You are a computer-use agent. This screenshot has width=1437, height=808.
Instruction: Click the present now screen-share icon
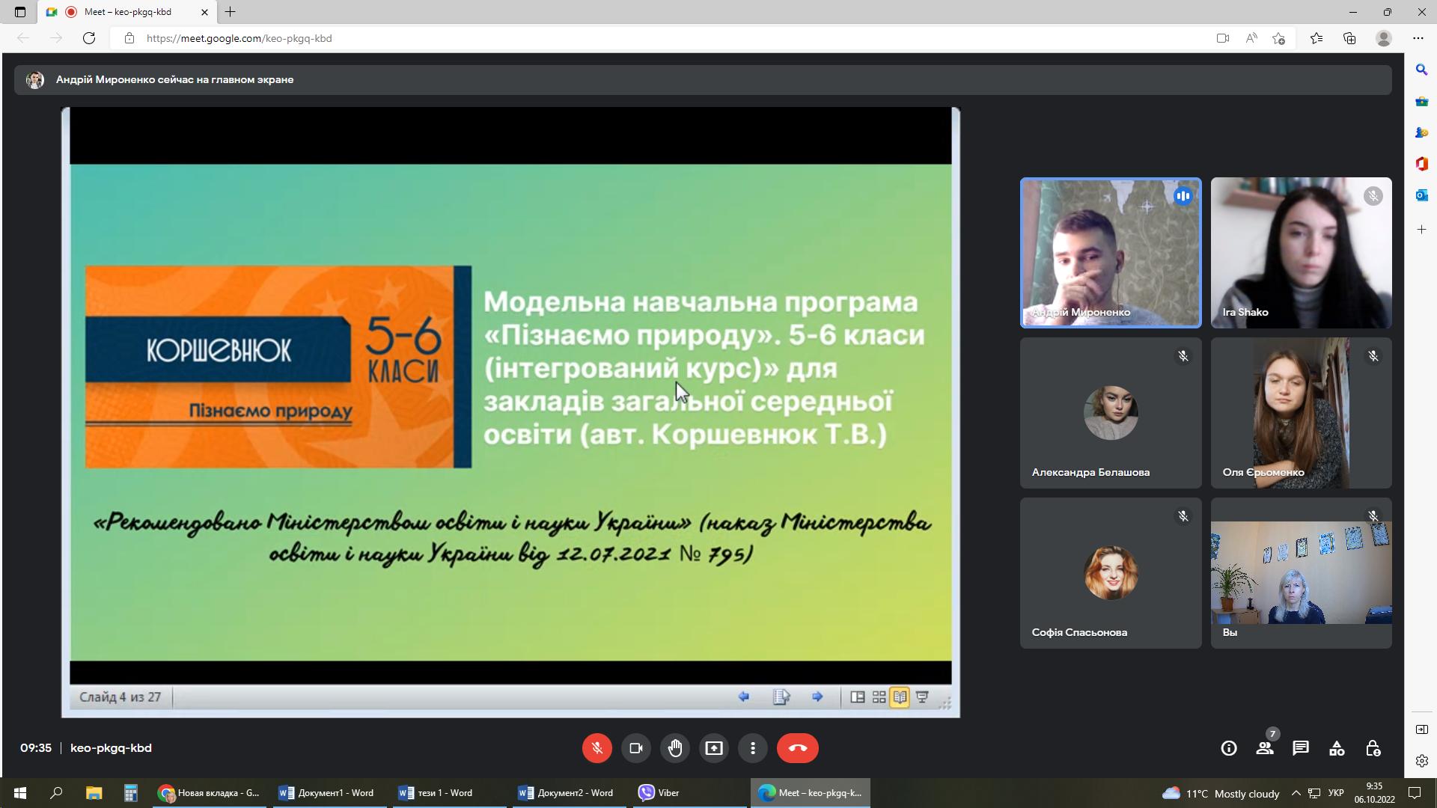pyautogui.click(x=714, y=748)
